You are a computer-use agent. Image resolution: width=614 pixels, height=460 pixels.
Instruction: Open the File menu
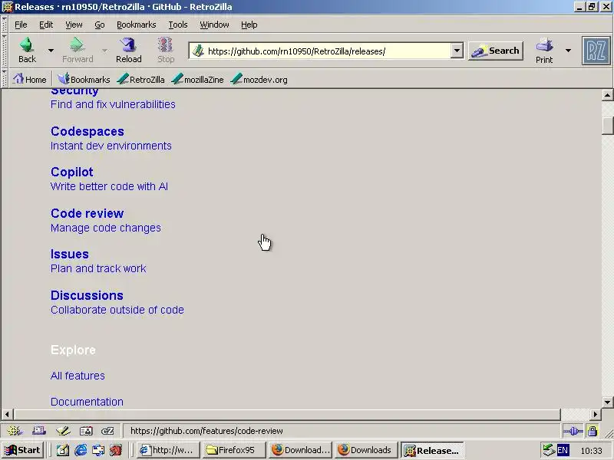coord(21,25)
